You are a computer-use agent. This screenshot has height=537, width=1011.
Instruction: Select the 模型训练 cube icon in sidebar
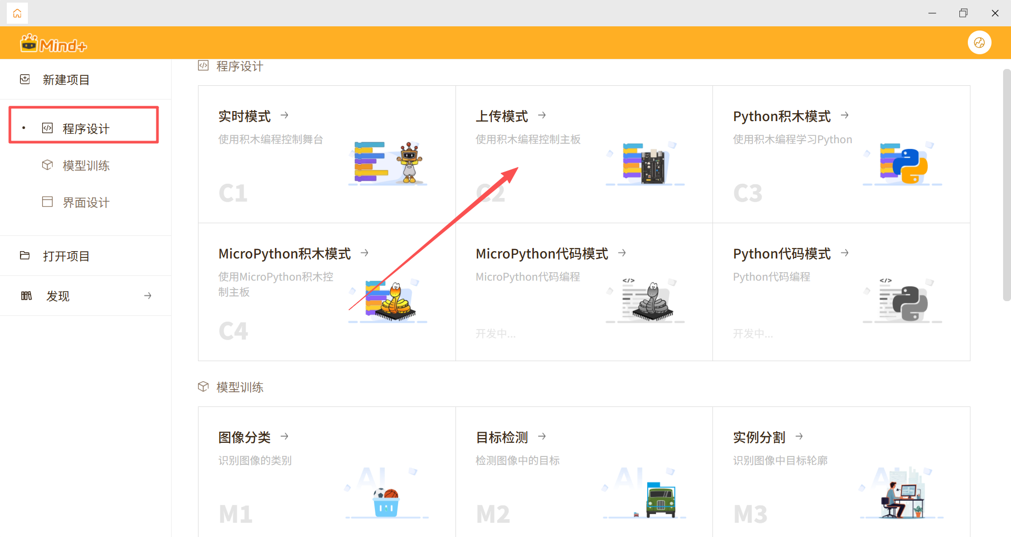pyautogui.click(x=47, y=165)
